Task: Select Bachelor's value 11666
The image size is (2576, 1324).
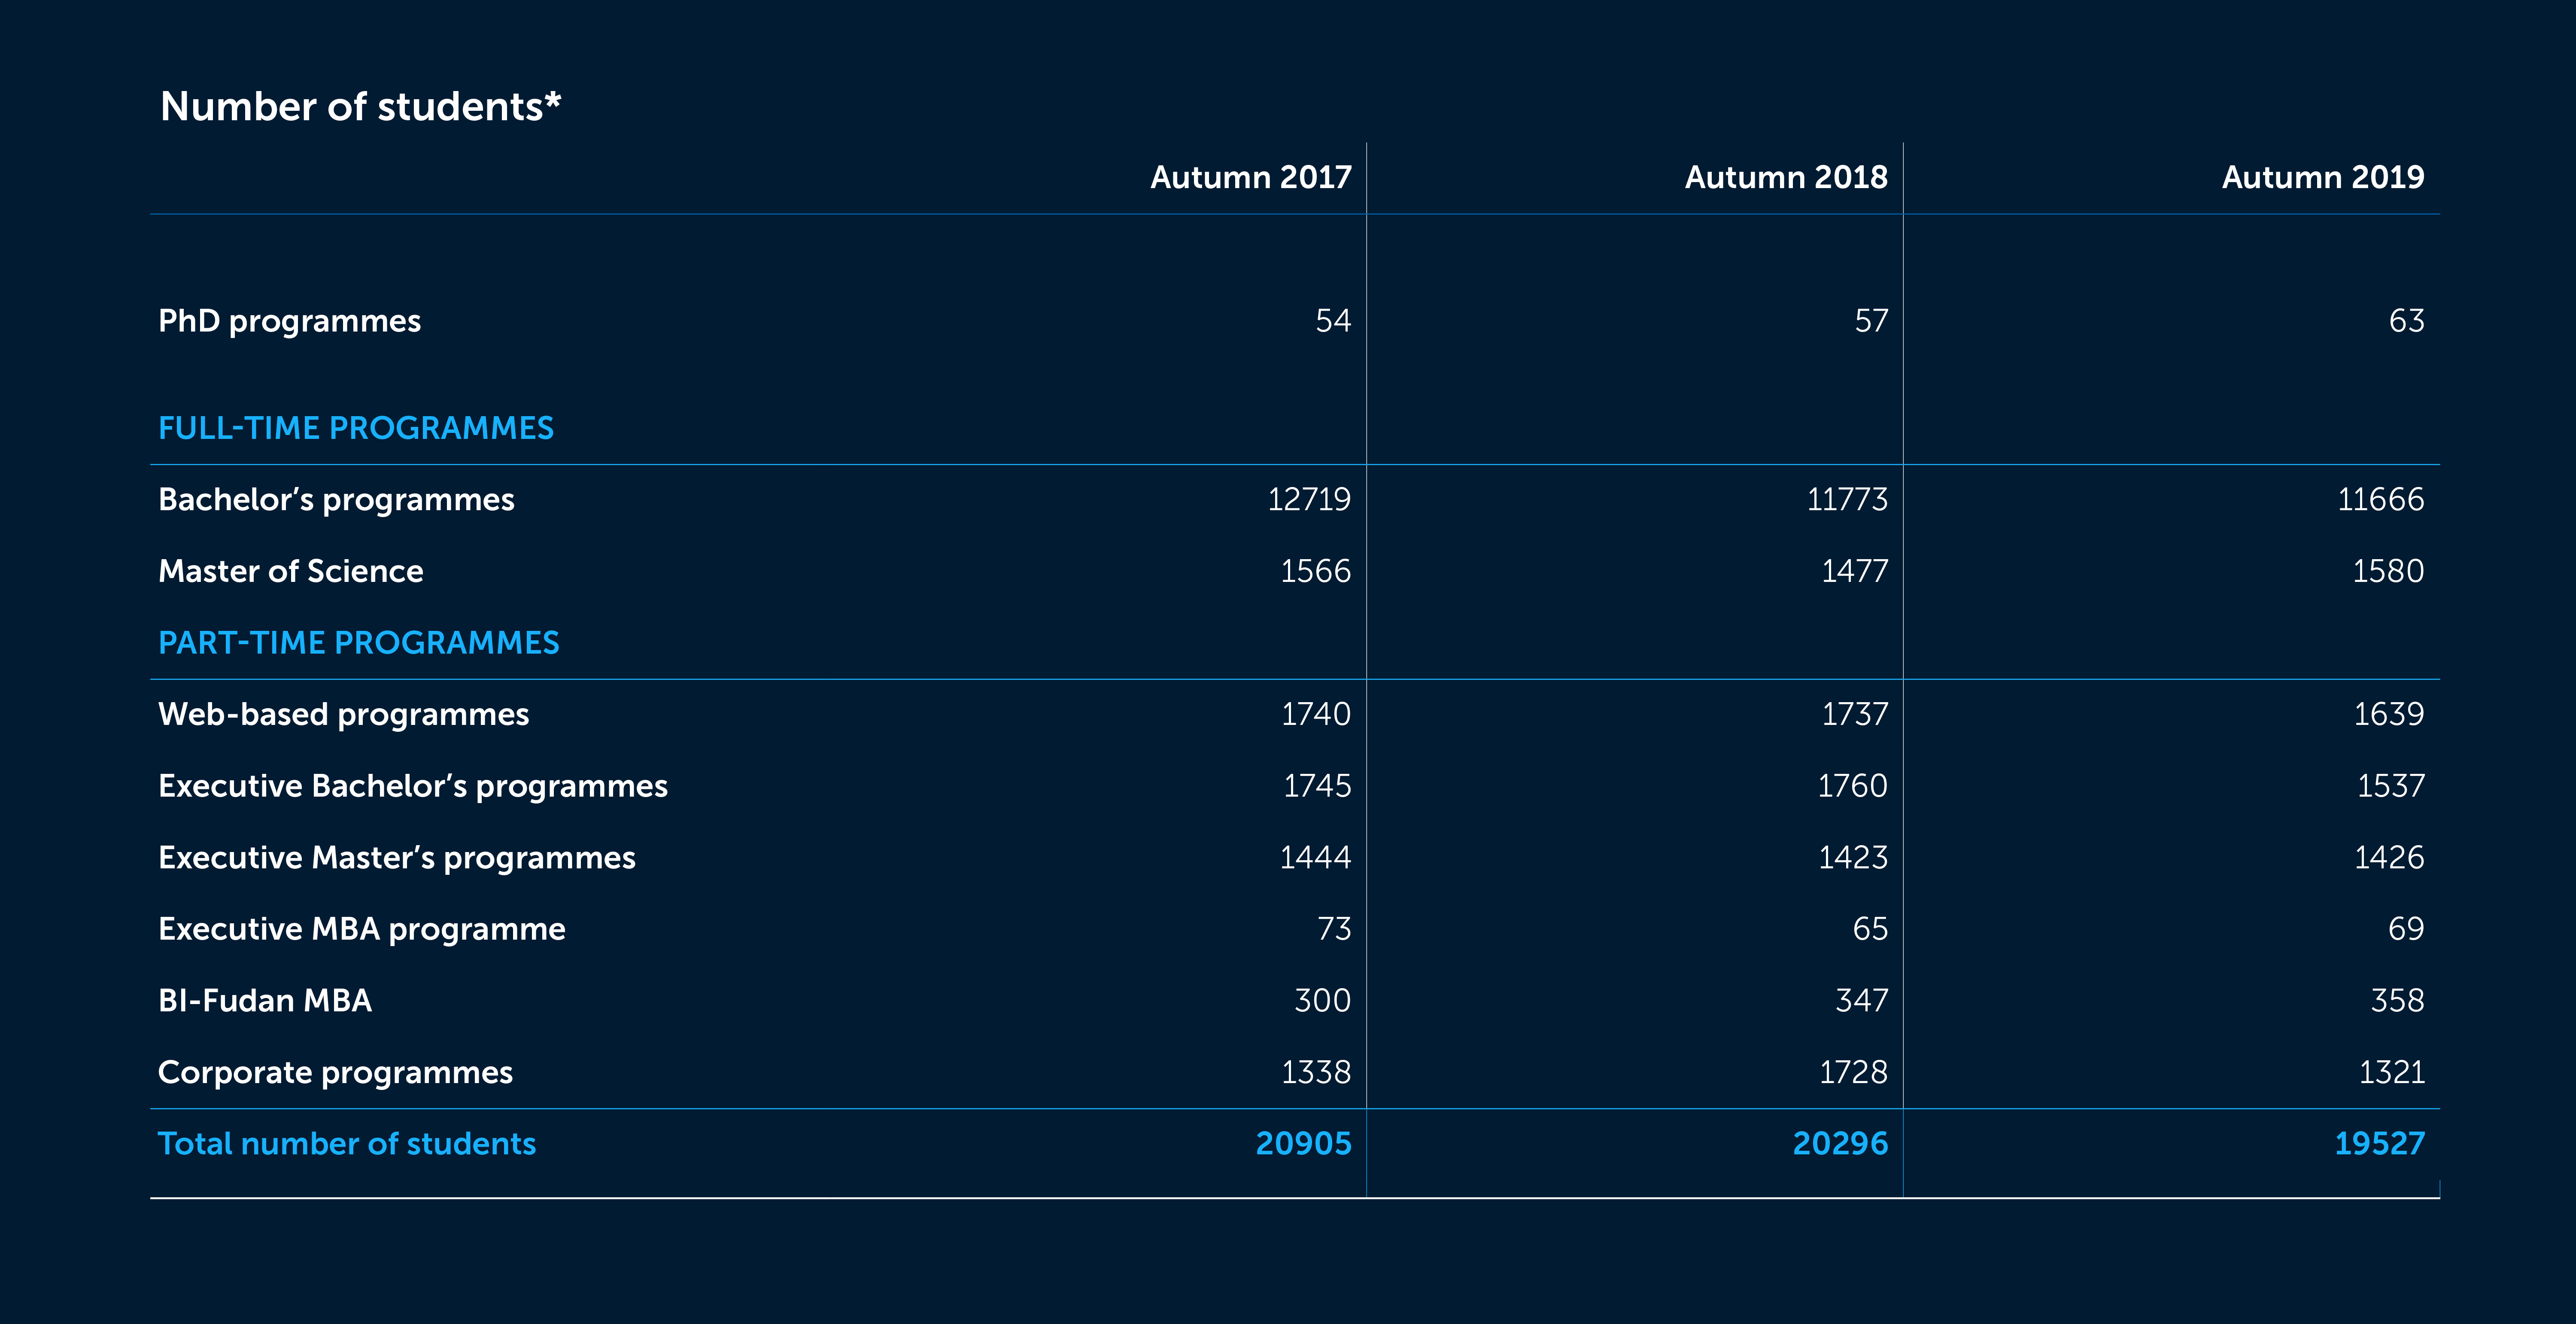Action: tap(2381, 499)
